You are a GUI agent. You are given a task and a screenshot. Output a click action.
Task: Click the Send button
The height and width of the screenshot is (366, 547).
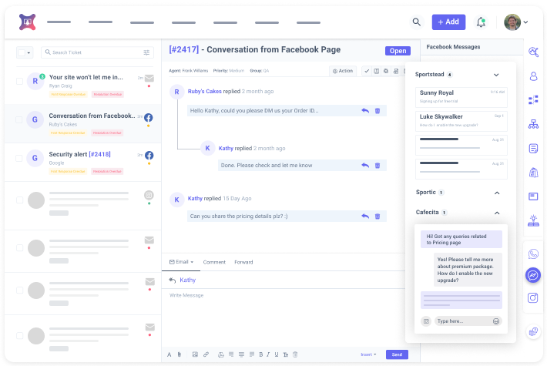tap(396, 354)
